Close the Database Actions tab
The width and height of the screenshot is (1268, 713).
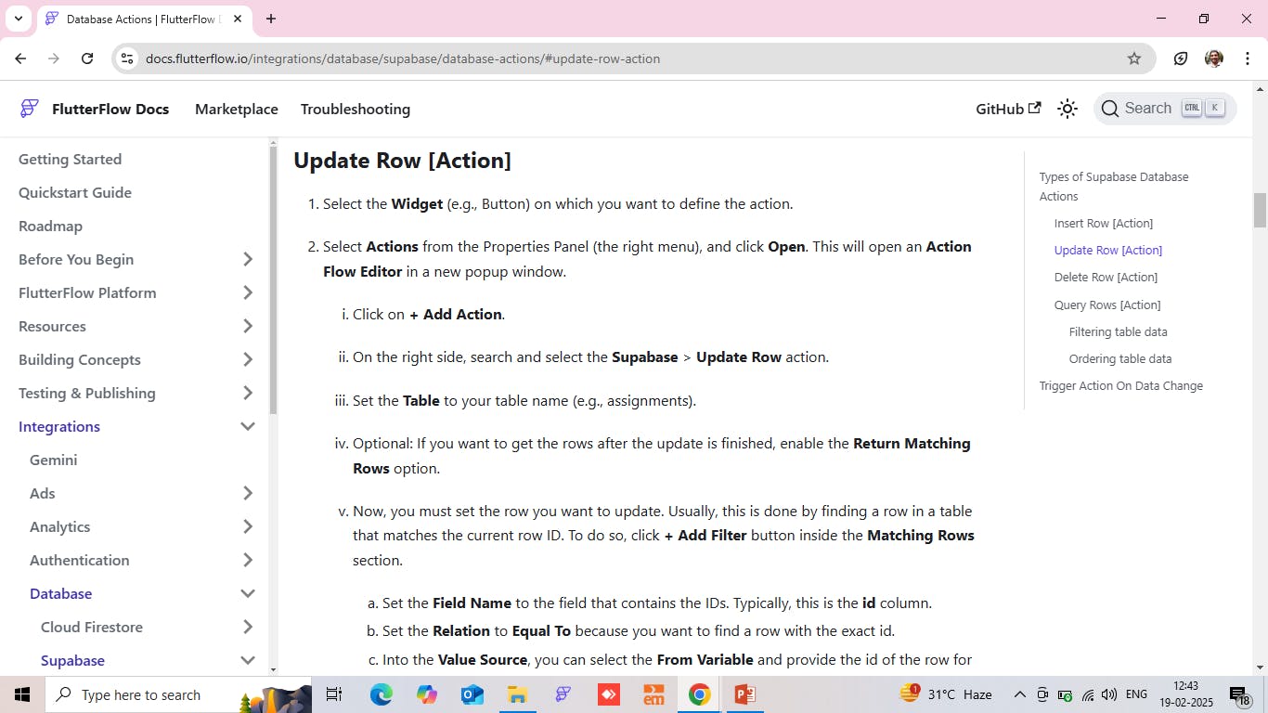[x=236, y=19]
